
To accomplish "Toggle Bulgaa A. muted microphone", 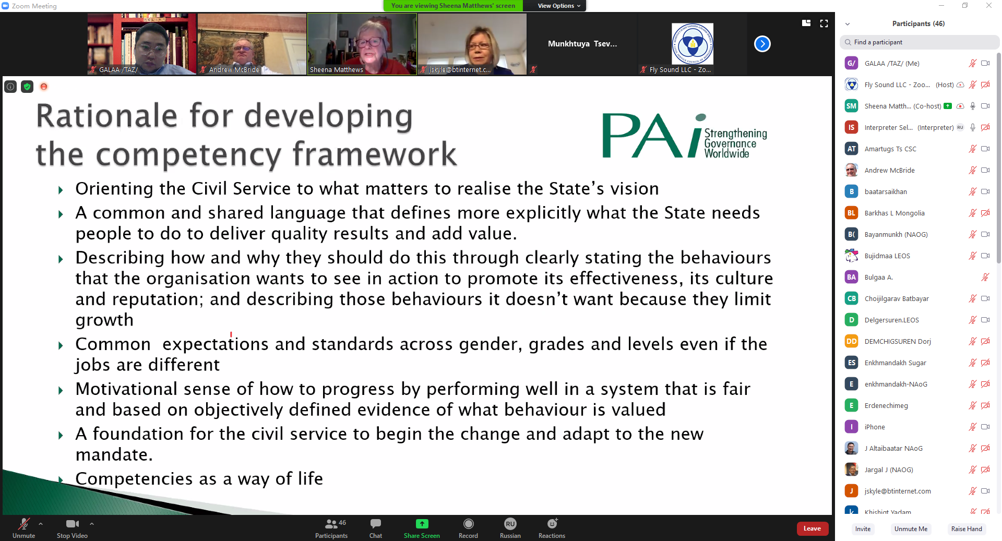I will tap(985, 277).
